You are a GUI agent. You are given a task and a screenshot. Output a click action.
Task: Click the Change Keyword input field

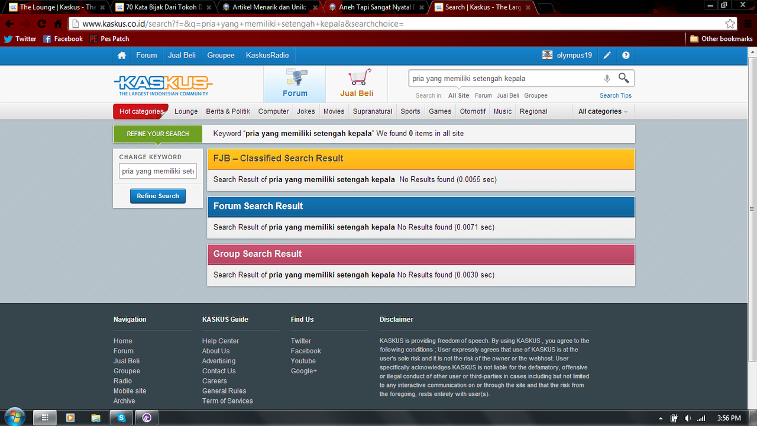(x=158, y=171)
